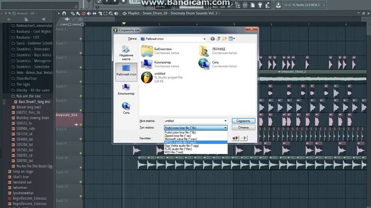Open Сеть item in file list
371x208 pixels.
coord(218,64)
